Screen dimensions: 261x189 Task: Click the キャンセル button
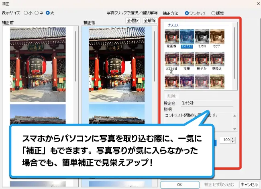pyautogui.click(x=249, y=185)
